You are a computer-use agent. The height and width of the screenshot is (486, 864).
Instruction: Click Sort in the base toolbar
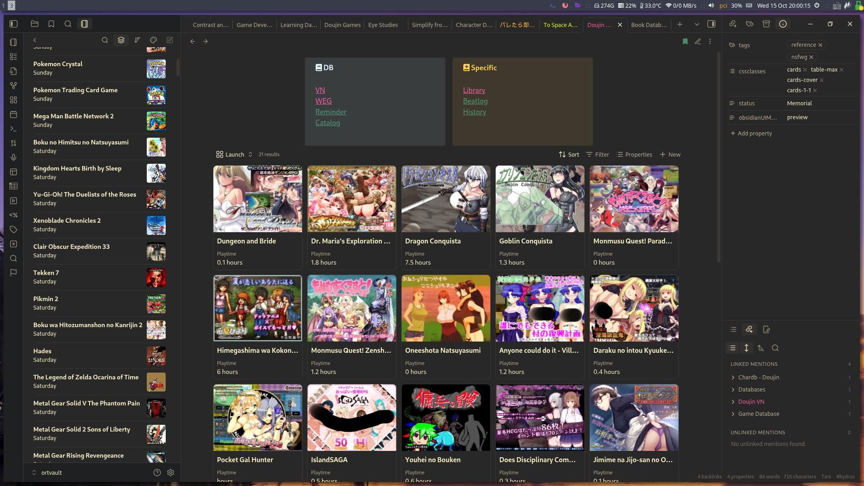point(569,154)
